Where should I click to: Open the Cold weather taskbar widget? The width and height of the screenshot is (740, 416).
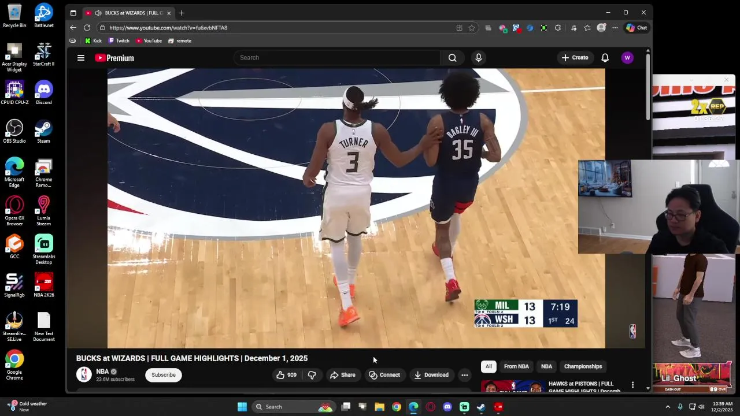coord(28,407)
